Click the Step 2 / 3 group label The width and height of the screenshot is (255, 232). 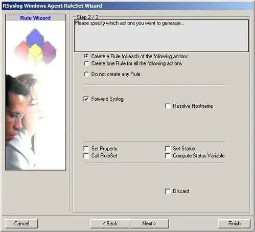click(x=87, y=17)
